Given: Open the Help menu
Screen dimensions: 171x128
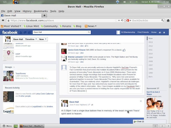Looking at the screenshot, I should 61,11.
